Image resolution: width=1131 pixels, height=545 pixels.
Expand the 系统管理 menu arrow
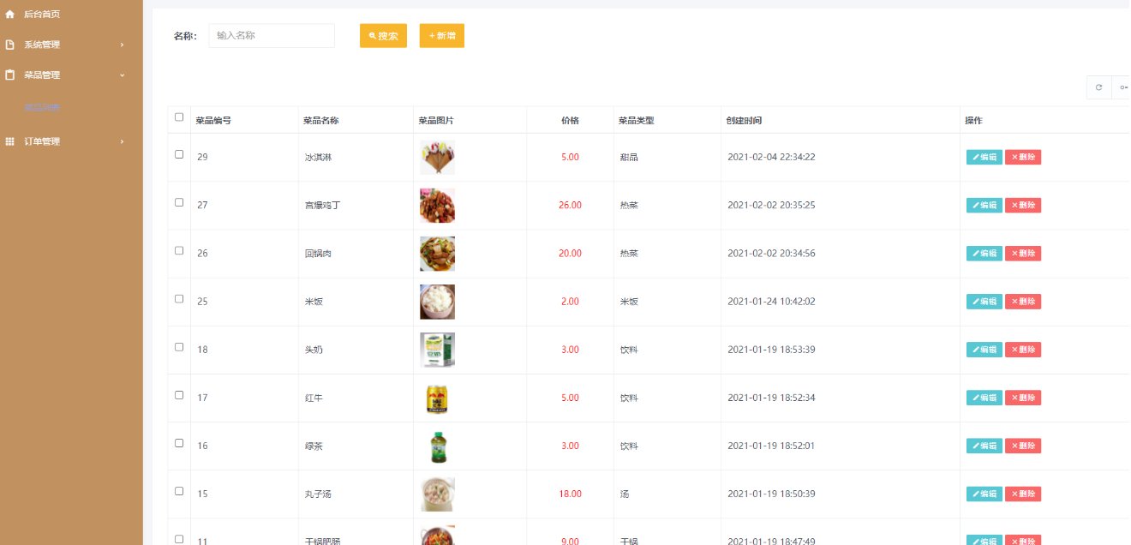tap(122, 45)
